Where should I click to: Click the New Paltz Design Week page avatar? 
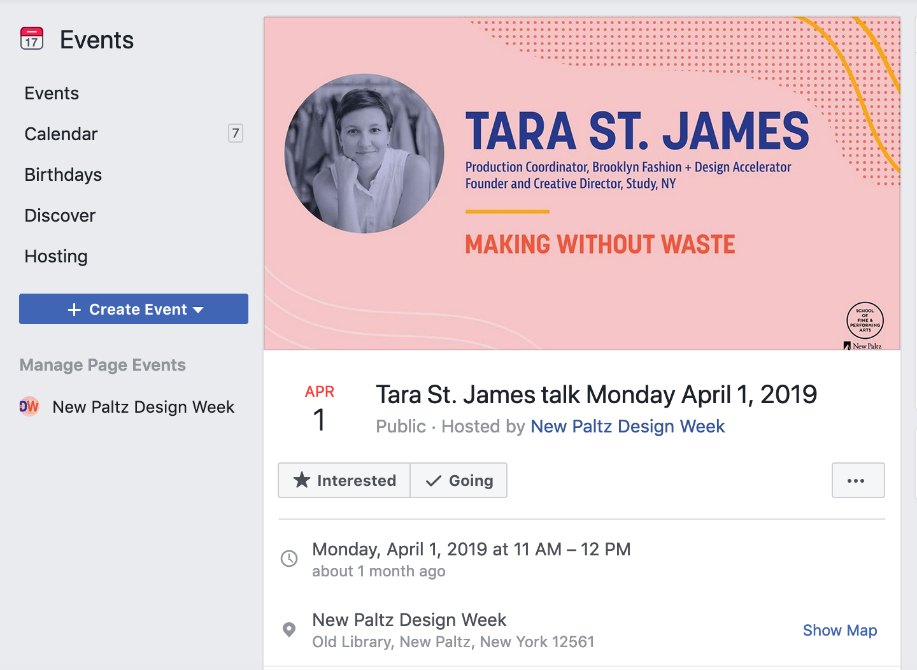[x=29, y=406]
